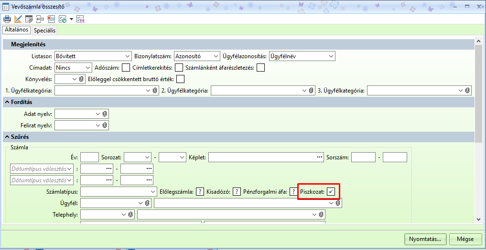486x250 pixels.
Task: Uncheck the Piszkozat checkbox
Action: pyautogui.click(x=331, y=192)
